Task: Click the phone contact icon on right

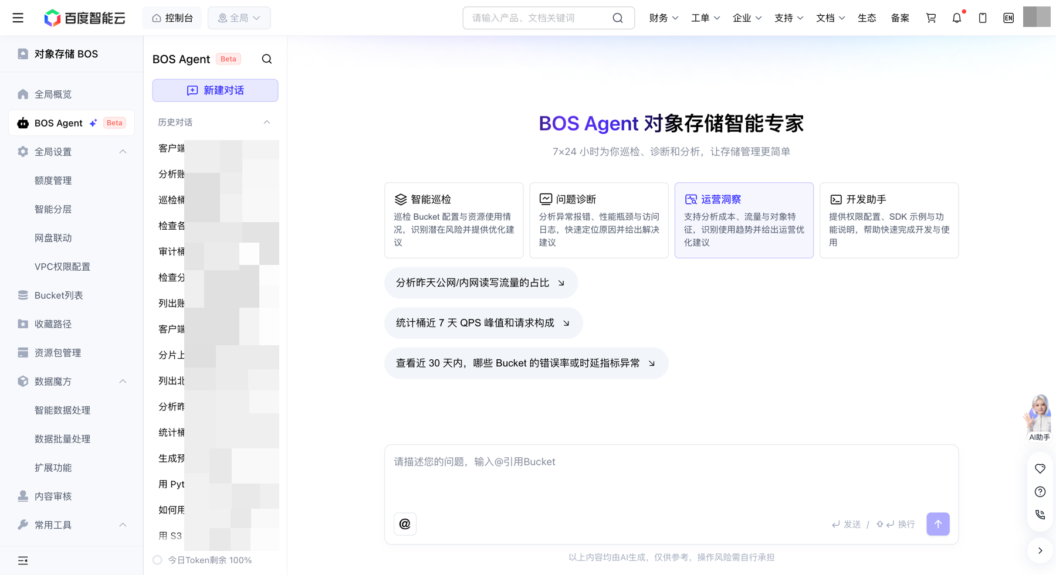Action: [x=1040, y=515]
